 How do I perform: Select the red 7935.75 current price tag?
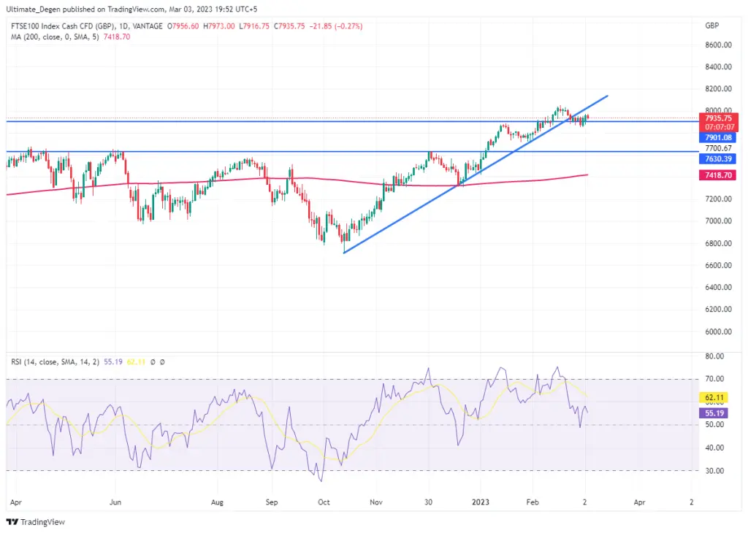tap(719, 118)
